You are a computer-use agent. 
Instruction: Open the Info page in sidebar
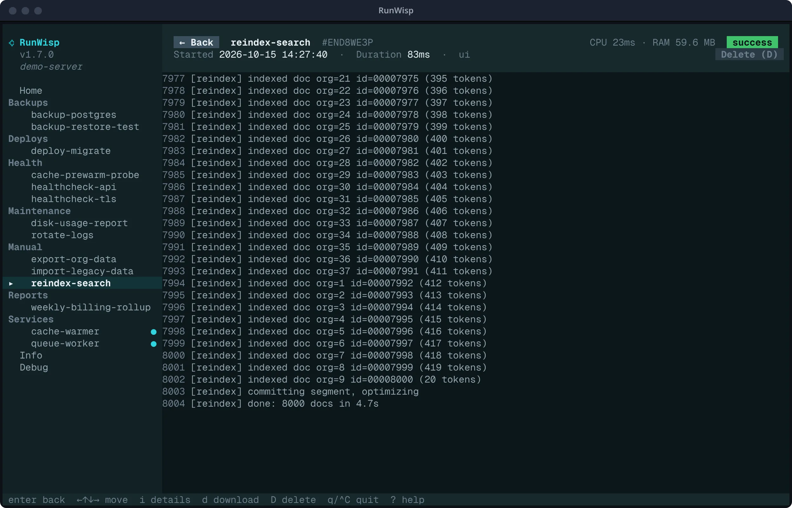click(31, 355)
